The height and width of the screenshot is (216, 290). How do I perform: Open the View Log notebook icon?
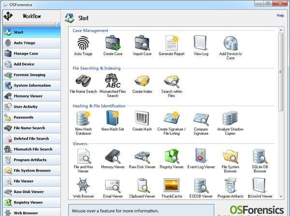point(201,43)
